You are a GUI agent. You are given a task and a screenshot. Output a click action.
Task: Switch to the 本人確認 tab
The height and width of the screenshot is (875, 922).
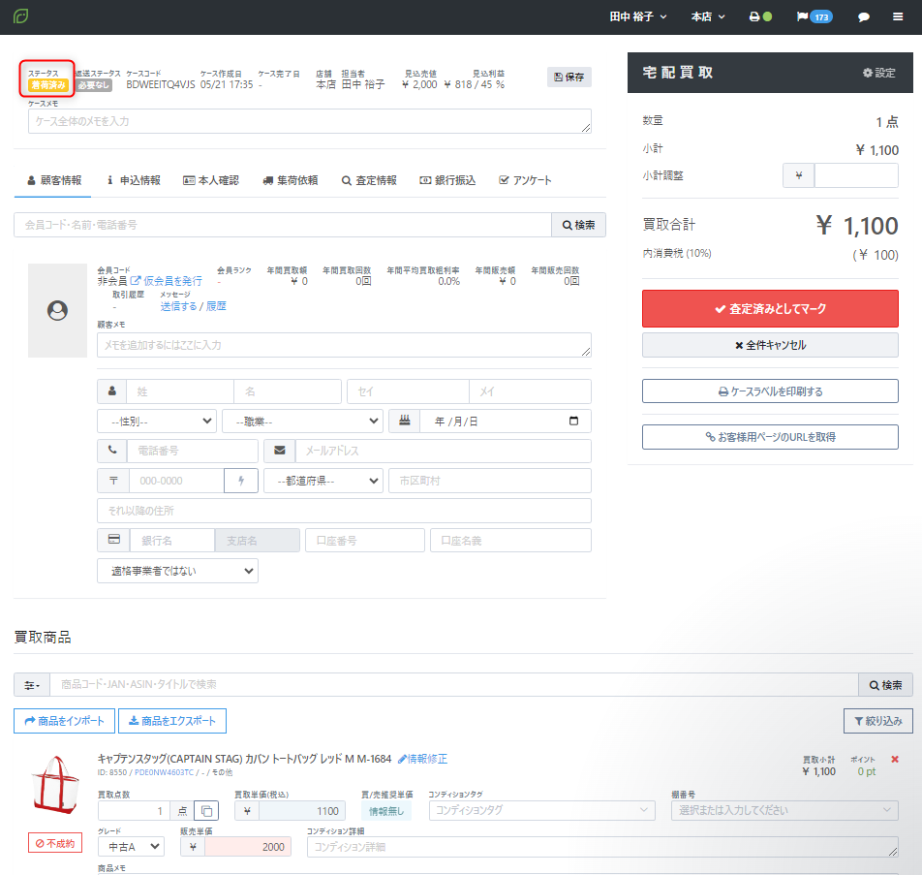[211, 180]
